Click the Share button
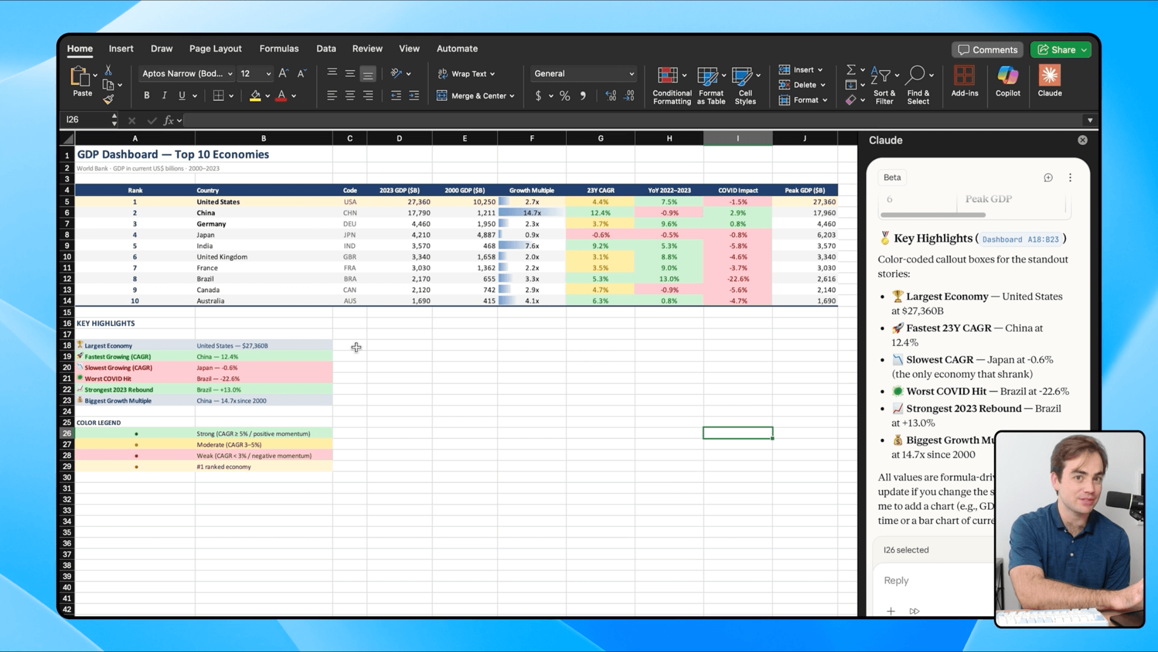The width and height of the screenshot is (1158, 652). coord(1060,49)
